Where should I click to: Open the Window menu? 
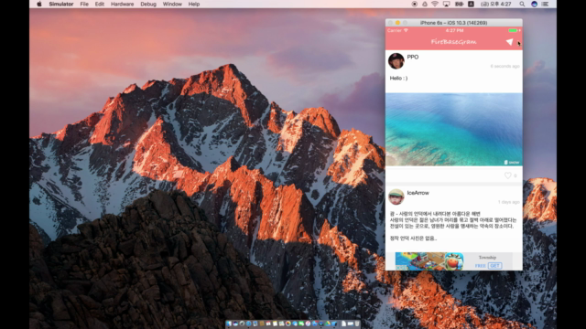click(x=172, y=4)
